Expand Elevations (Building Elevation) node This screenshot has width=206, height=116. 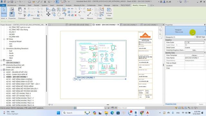coord(4,49)
